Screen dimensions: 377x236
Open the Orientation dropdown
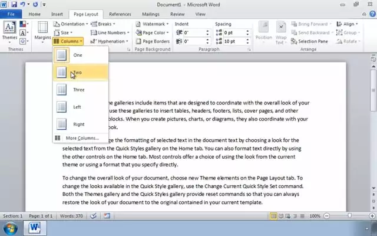(x=71, y=24)
